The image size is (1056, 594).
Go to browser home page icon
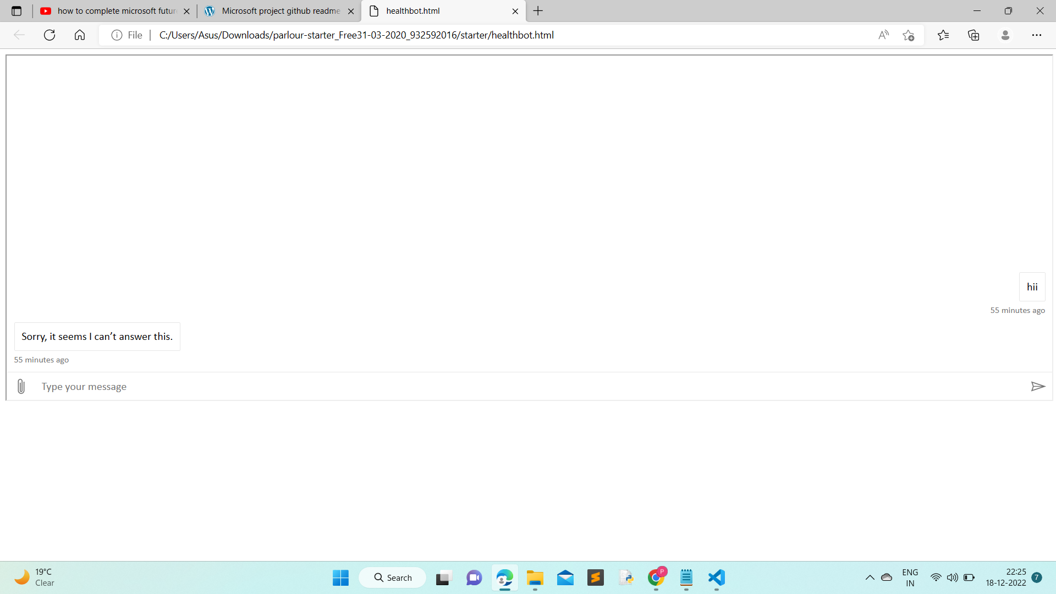click(x=80, y=35)
